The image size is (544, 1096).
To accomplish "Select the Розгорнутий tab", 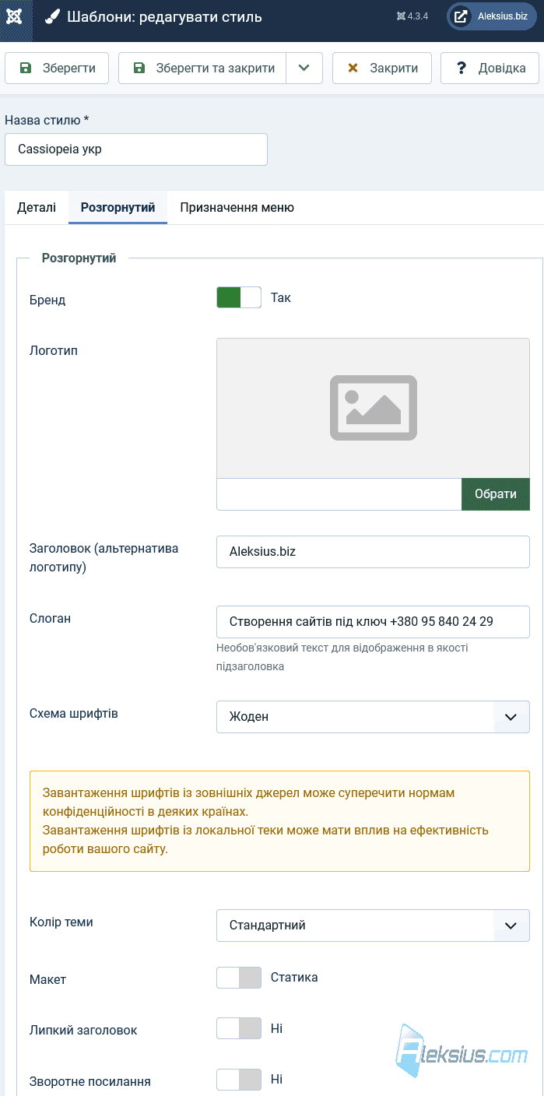I will 118,207.
